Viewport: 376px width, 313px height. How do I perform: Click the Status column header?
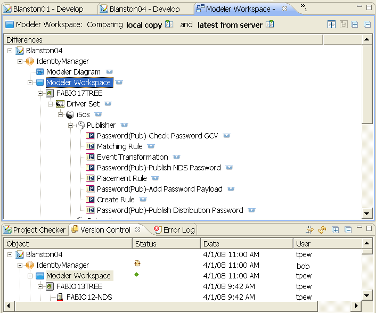(x=146, y=244)
